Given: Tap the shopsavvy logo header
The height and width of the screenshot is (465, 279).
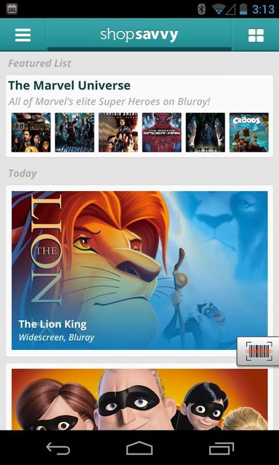Looking at the screenshot, I should coord(139,35).
